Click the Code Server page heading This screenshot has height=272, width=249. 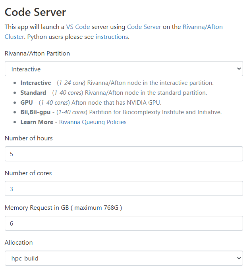[x=35, y=12]
